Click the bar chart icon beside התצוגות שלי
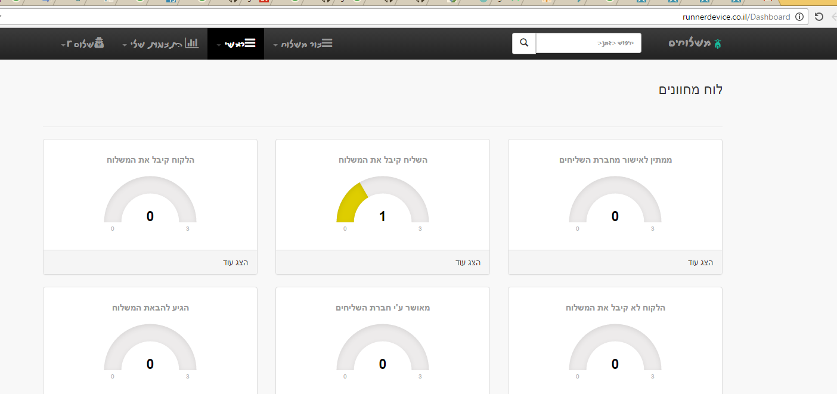837x394 pixels. point(192,43)
